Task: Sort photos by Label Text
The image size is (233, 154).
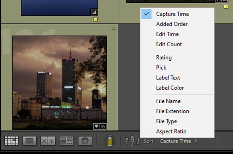Action: pyautogui.click(x=177, y=78)
